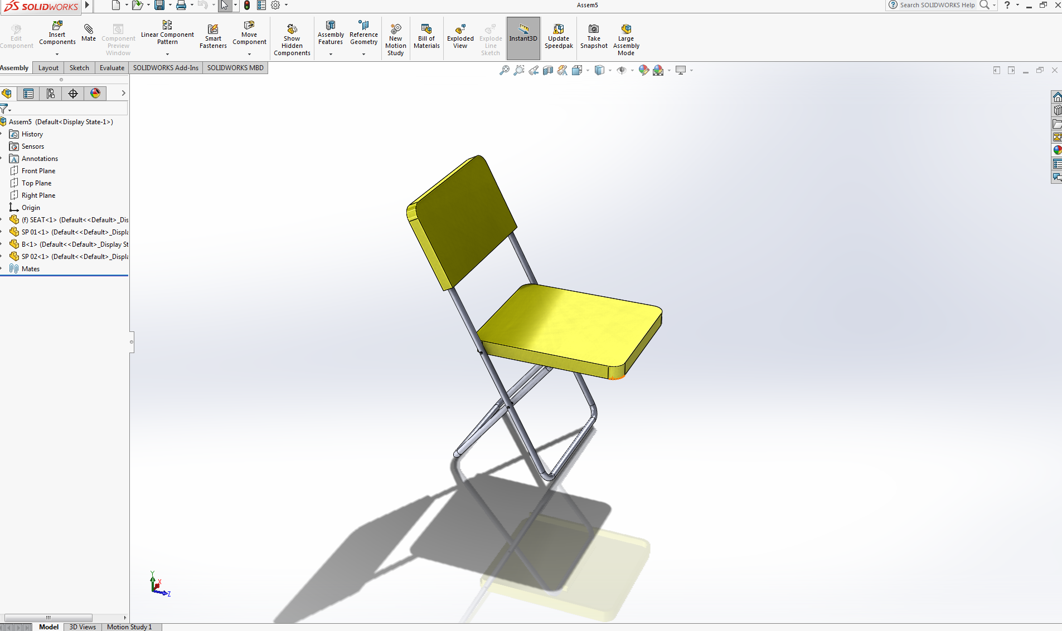Create an Exploded View
The height and width of the screenshot is (631, 1062).
point(460,37)
